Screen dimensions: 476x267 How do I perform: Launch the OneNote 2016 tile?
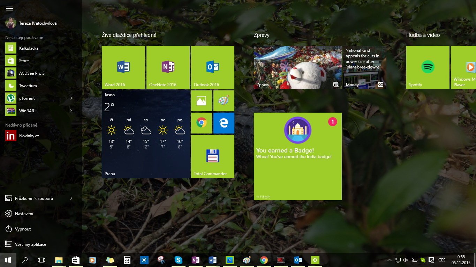pos(168,67)
